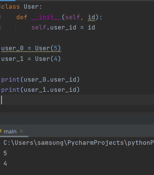Click the underlined 'id' parameter
This screenshot has width=154, height=175.
[x=91, y=17]
